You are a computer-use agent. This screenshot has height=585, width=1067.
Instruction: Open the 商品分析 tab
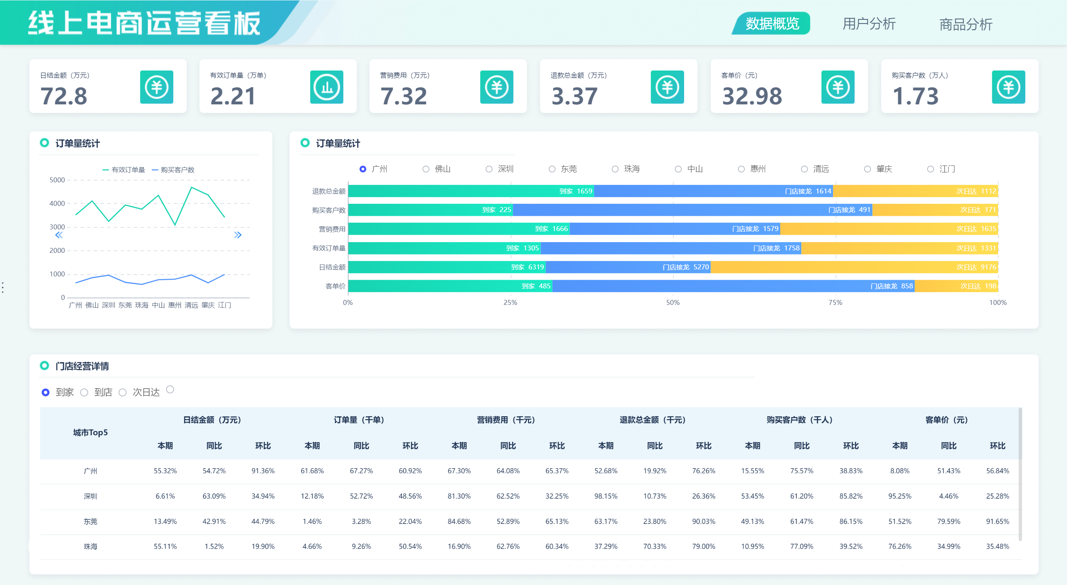coord(965,24)
